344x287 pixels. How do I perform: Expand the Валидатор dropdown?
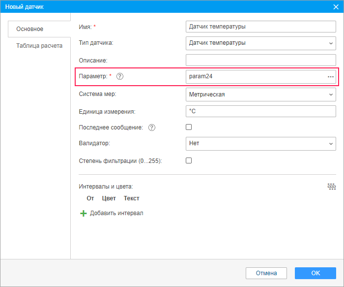(261, 144)
